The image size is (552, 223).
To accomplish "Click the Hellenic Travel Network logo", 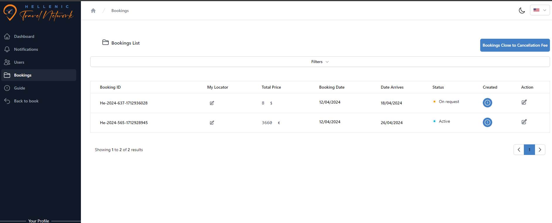I will (38, 13).
